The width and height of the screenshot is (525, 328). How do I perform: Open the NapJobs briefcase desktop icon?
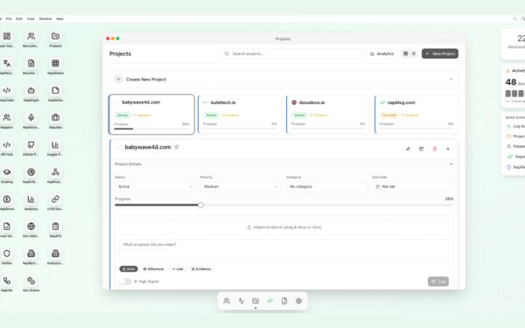(56, 117)
